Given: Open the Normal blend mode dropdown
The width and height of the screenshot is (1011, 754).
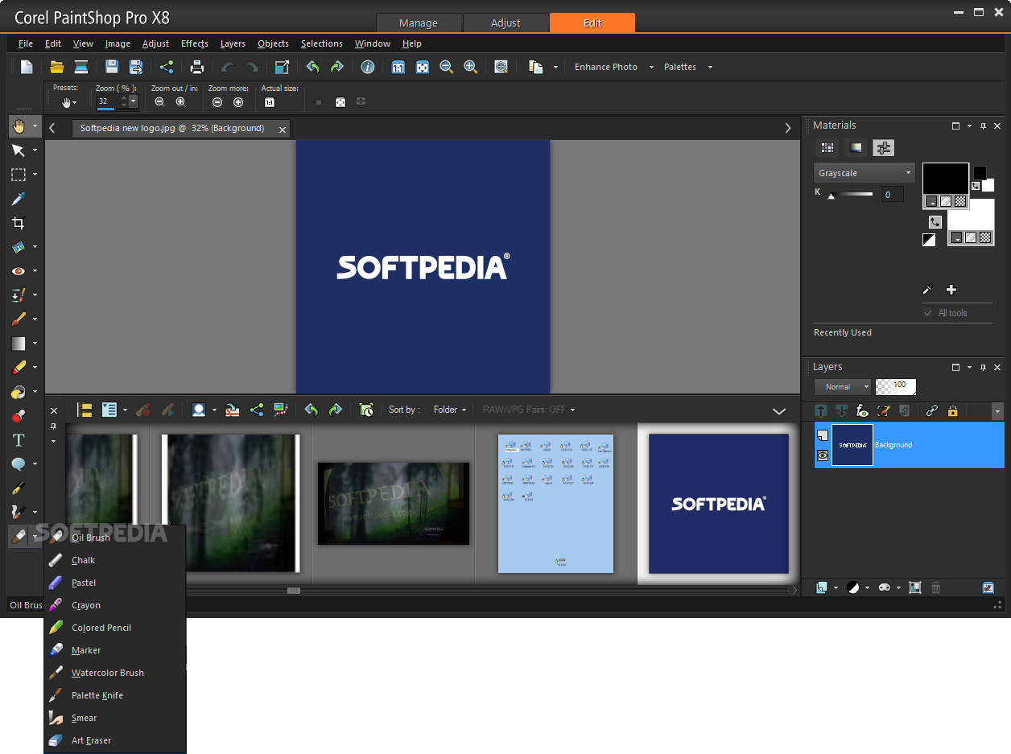Looking at the screenshot, I should (x=843, y=387).
